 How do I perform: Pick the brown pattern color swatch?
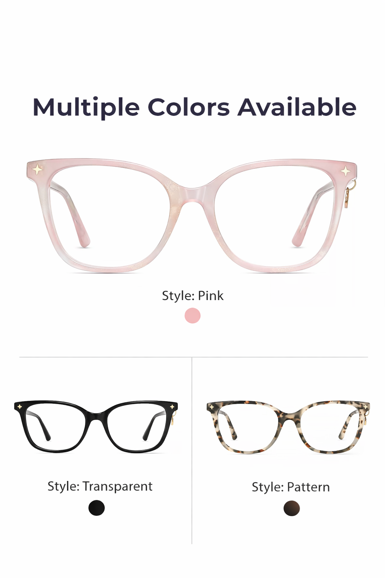(292, 508)
